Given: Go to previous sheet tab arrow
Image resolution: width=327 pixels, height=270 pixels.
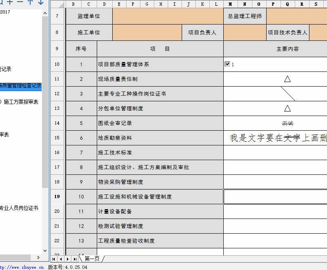Looking at the screenshot, I should [61, 259].
